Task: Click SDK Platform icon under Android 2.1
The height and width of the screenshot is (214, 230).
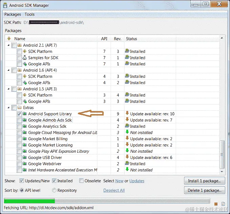Action: click(x=25, y=51)
